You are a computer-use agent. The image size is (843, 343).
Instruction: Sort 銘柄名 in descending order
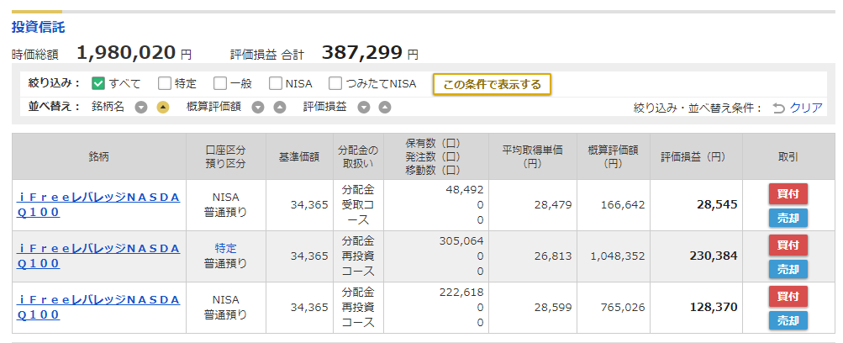pos(141,108)
